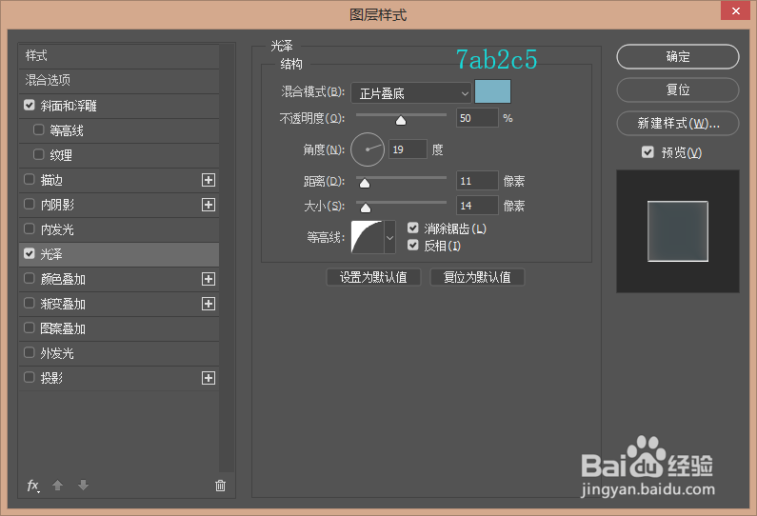This screenshot has height=516, width=757.
Task: Click the blue satin color swatch
Action: (492, 91)
